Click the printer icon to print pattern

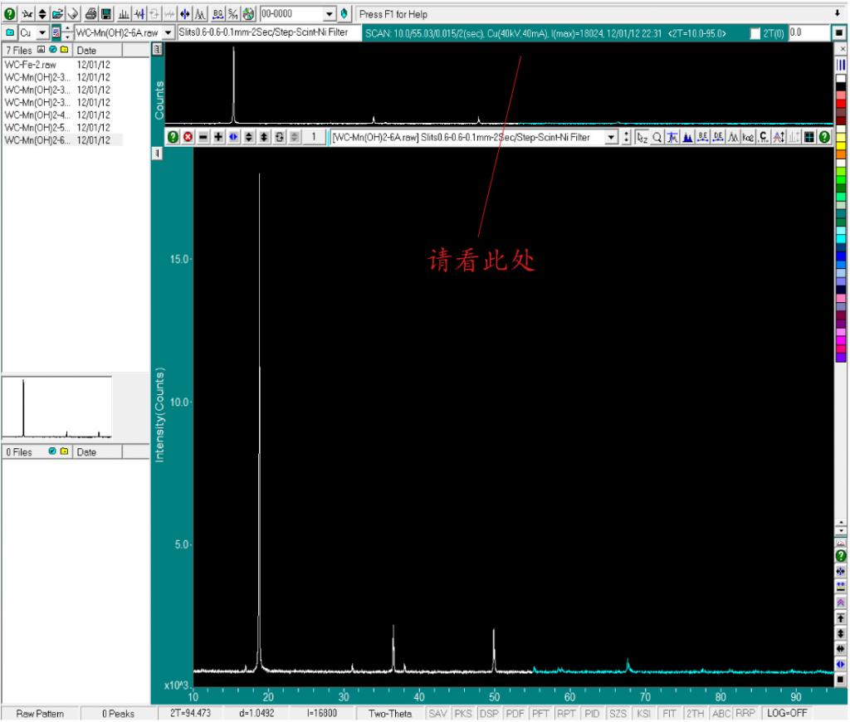91,13
